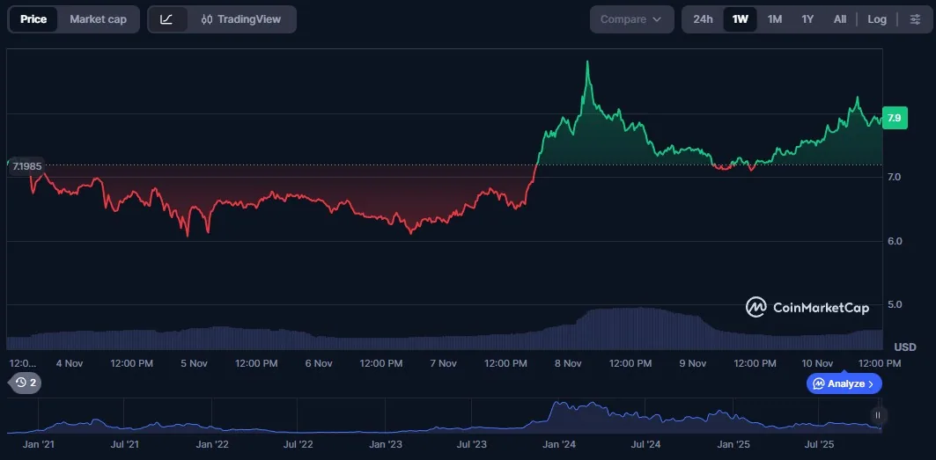Click the Jan '21 label on overview timeline

pyautogui.click(x=37, y=444)
